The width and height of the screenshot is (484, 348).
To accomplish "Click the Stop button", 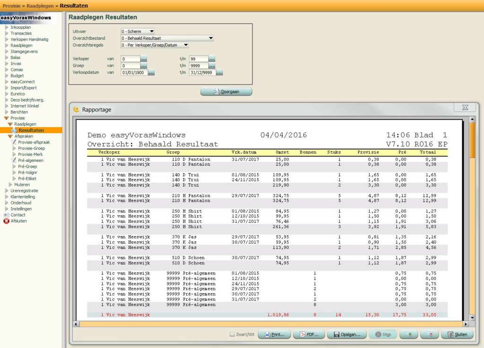I will 383,334.
